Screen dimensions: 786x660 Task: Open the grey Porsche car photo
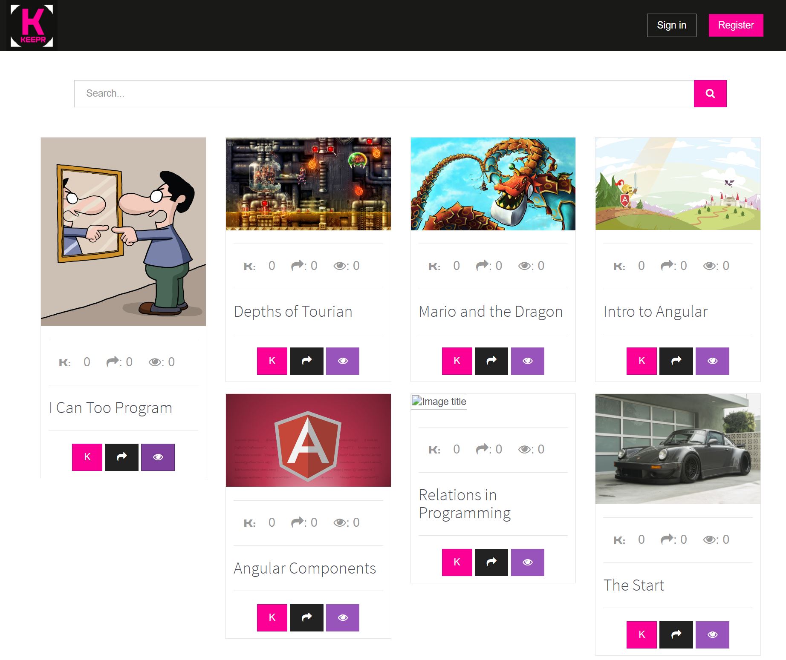click(x=678, y=449)
